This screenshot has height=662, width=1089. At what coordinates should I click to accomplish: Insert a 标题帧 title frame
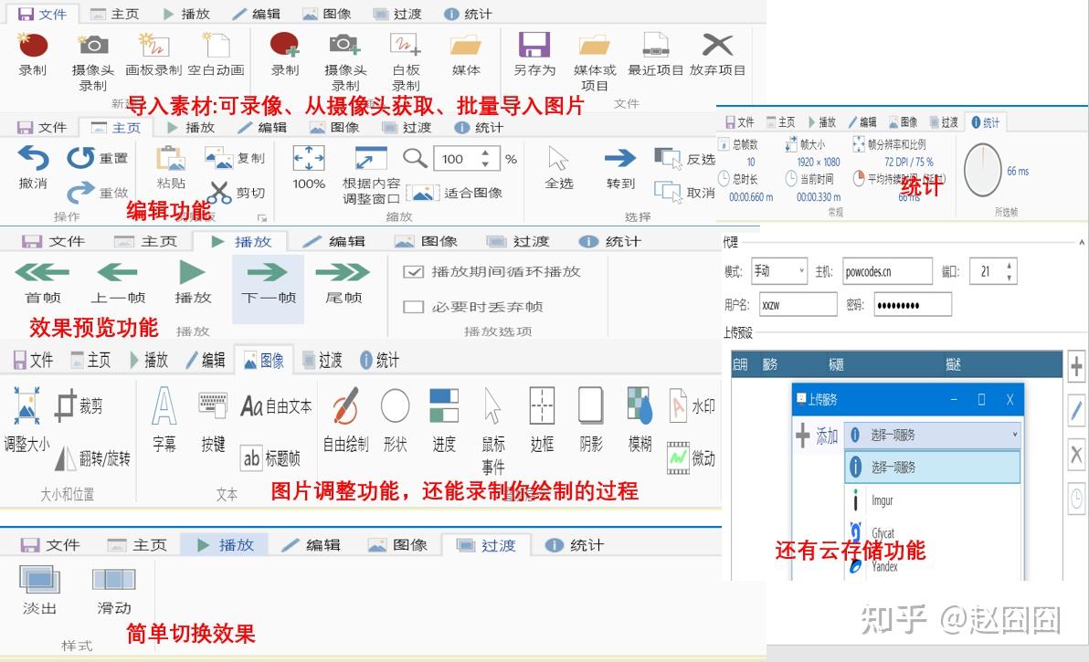coord(270,458)
